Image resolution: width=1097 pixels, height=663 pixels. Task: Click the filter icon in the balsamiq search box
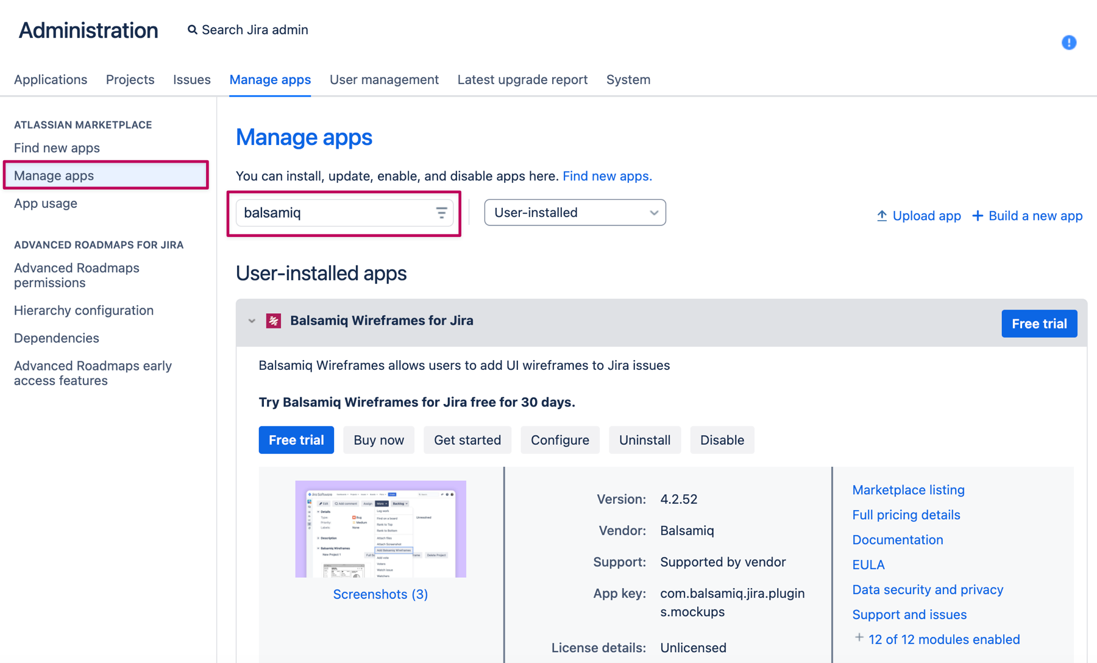coord(441,213)
